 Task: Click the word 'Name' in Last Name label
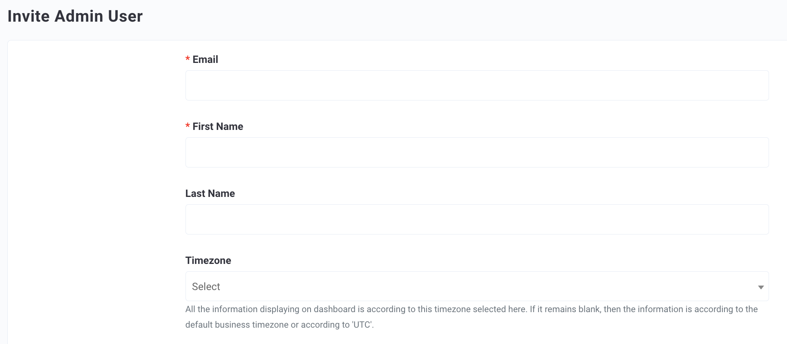(221, 194)
